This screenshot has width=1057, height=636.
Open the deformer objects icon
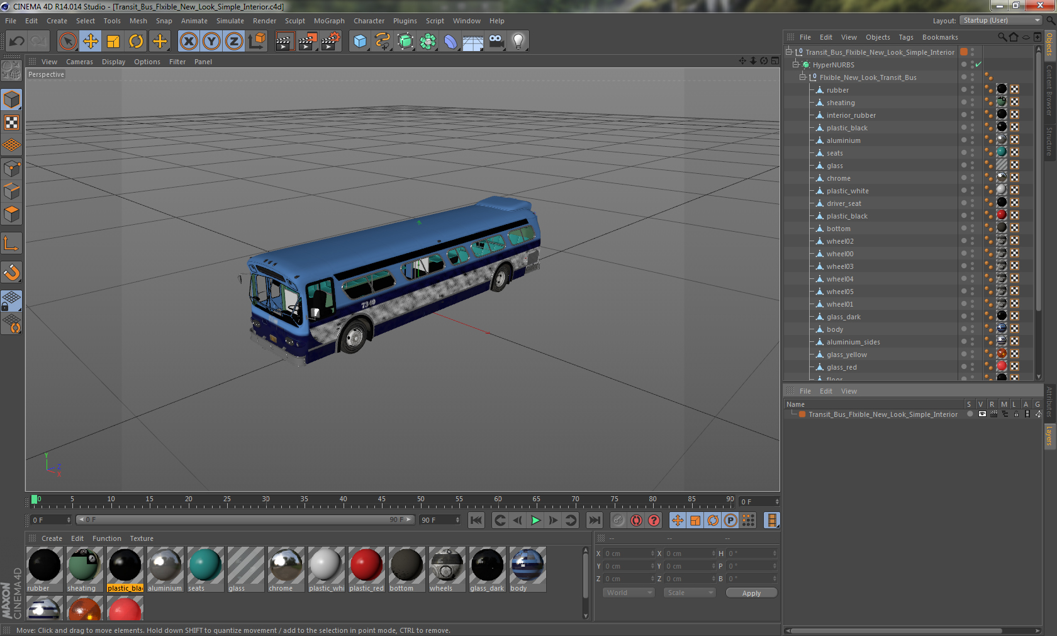[450, 42]
